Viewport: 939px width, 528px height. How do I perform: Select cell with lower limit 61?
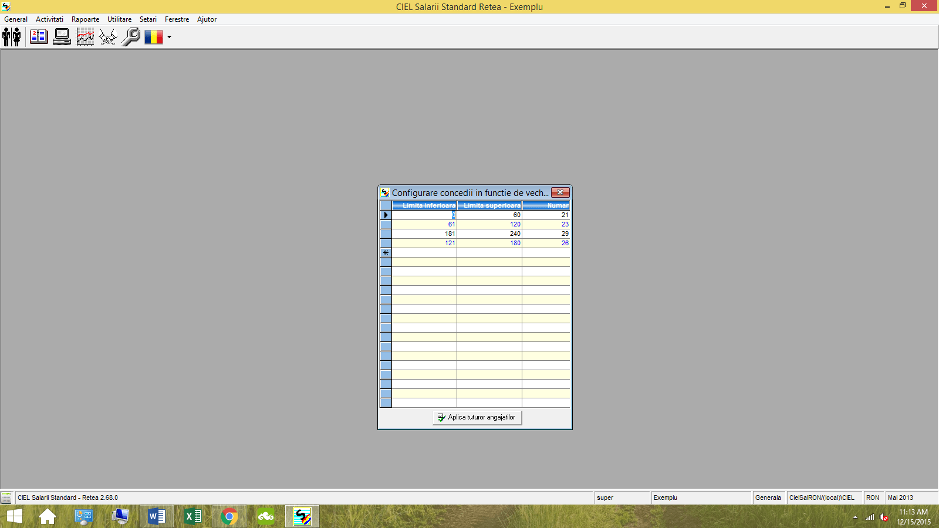click(424, 224)
